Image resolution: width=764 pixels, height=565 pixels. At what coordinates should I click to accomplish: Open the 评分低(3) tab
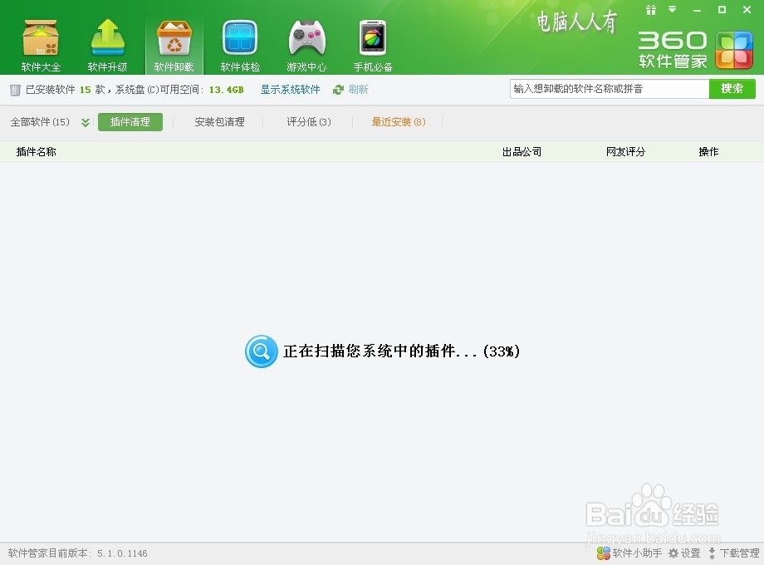pyautogui.click(x=306, y=121)
